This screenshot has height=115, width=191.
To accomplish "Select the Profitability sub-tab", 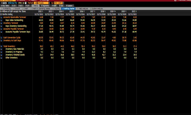I will 6,9.
